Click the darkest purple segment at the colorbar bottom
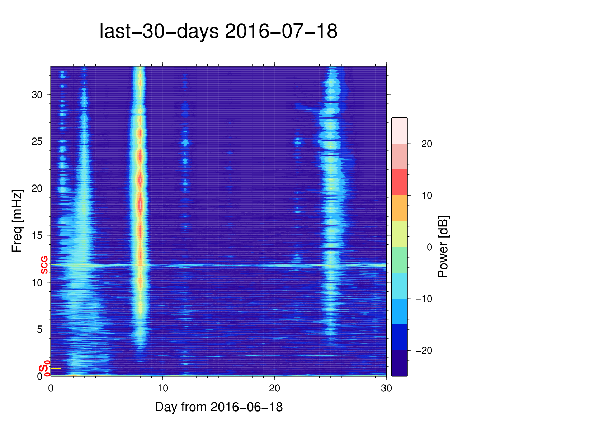The image size is (604, 427). (x=399, y=363)
